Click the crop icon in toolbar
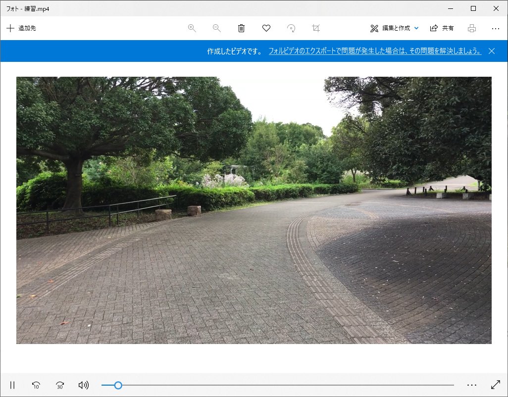 coord(316,28)
